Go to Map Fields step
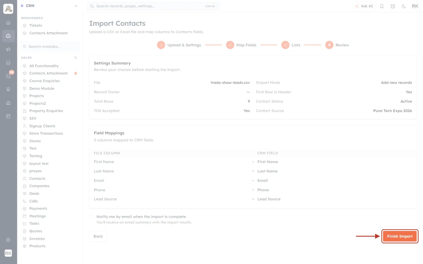This screenshot has width=423, height=264. pyautogui.click(x=241, y=45)
